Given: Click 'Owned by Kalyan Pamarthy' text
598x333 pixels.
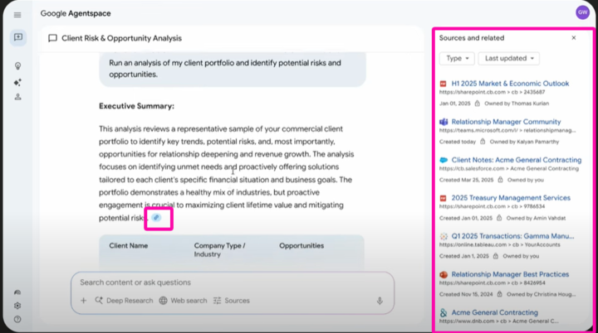Looking at the screenshot, I should click(524, 142).
